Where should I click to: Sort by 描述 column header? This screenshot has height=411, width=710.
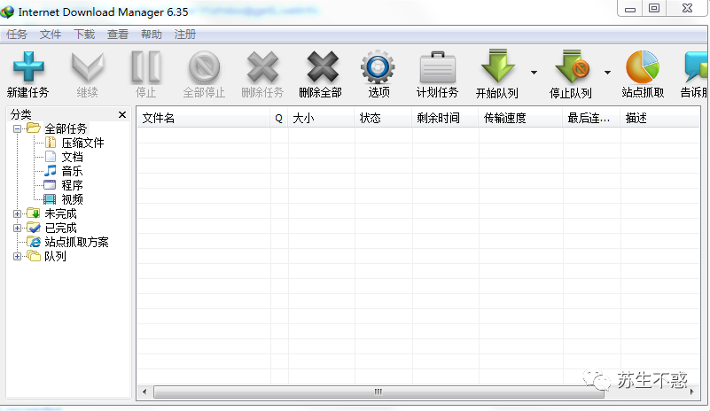[659, 118]
